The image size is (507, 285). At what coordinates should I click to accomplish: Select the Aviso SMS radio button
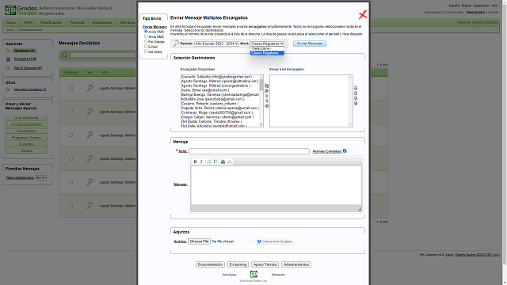point(146,32)
